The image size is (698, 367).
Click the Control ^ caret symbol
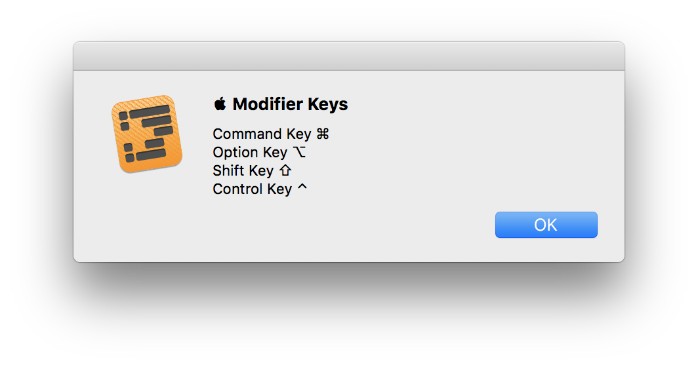(302, 188)
